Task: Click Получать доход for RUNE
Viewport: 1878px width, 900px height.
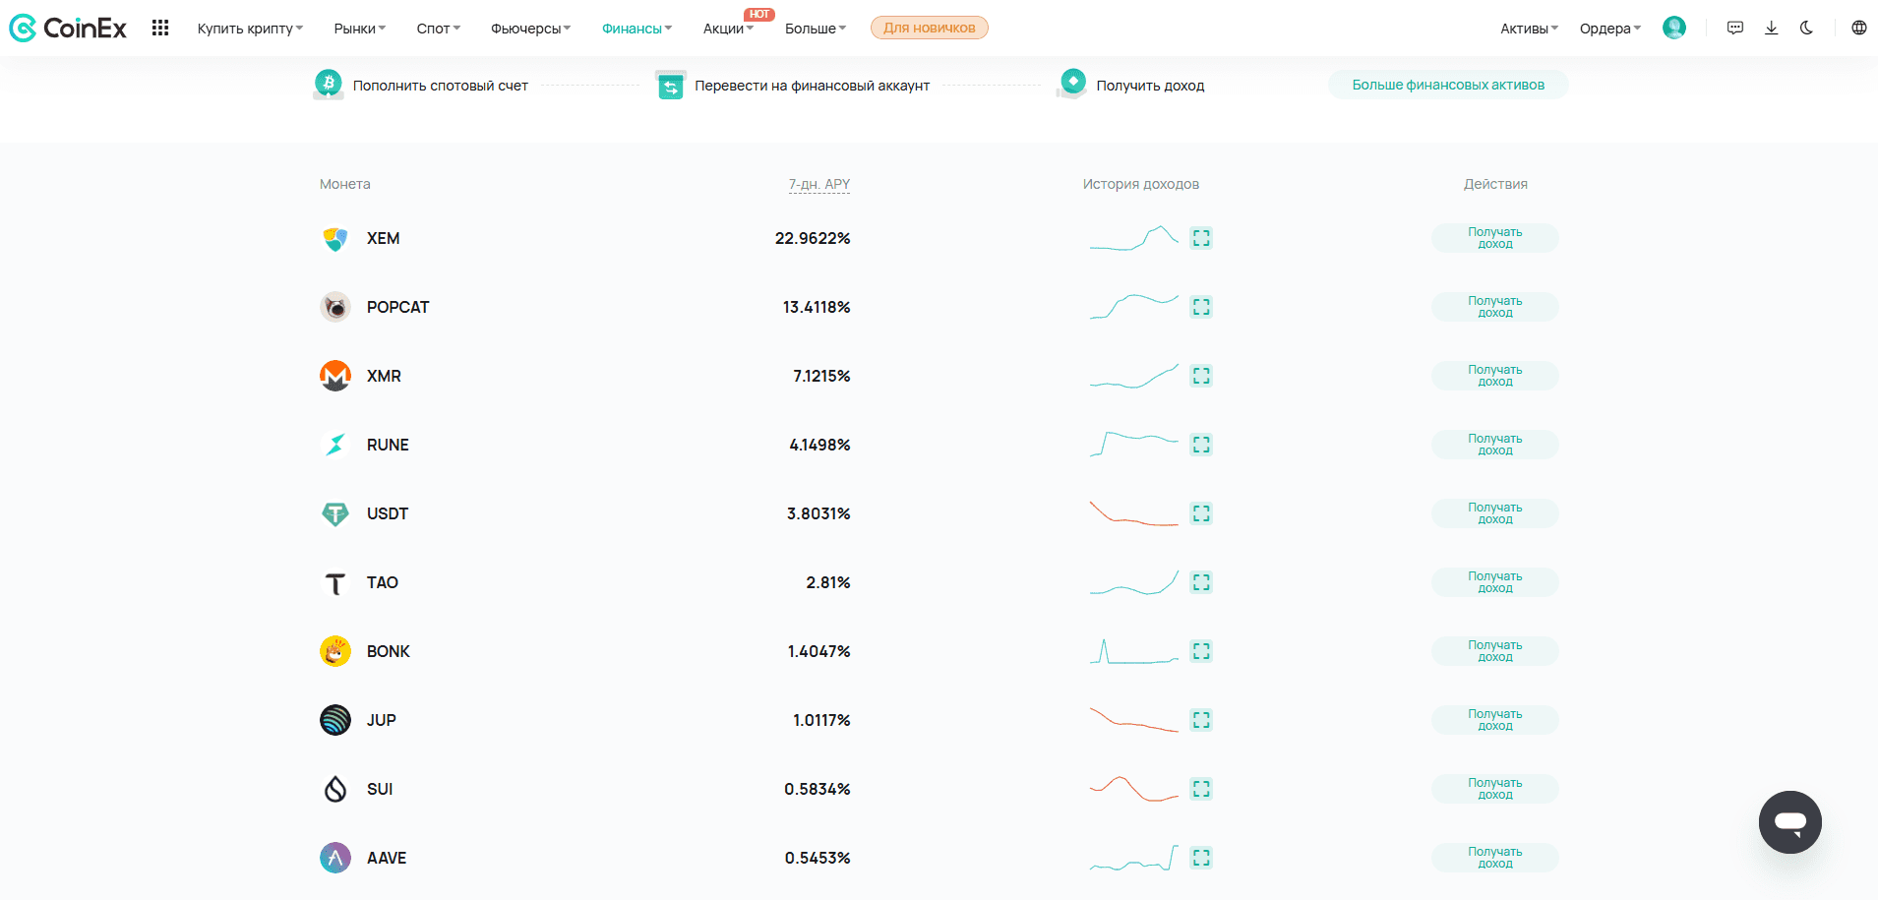Action: [1495, 445]
